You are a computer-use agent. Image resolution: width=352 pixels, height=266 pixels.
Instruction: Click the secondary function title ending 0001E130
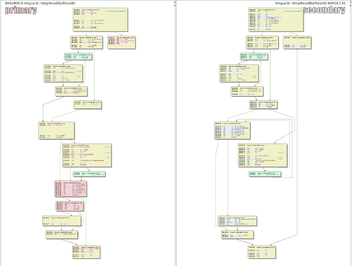pos(314,3)
